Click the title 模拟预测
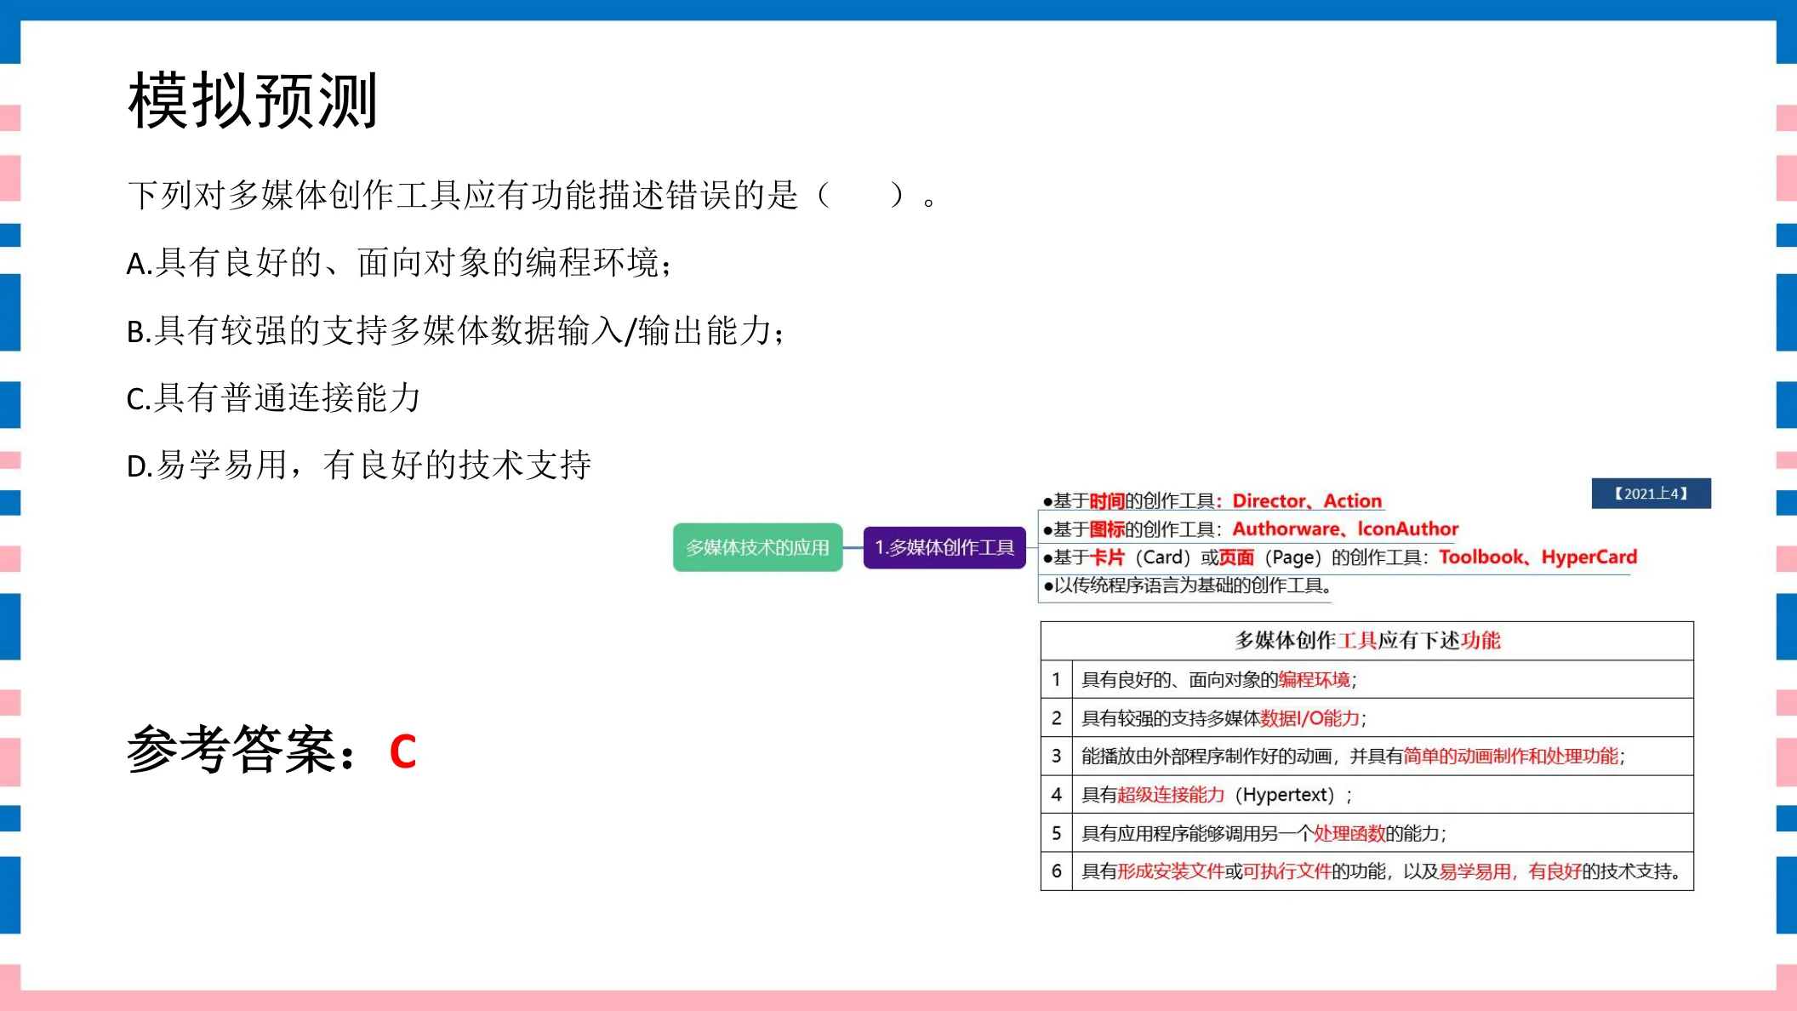The height and width of the screenshot is (1011, 1797). click(x=253, y=100)
